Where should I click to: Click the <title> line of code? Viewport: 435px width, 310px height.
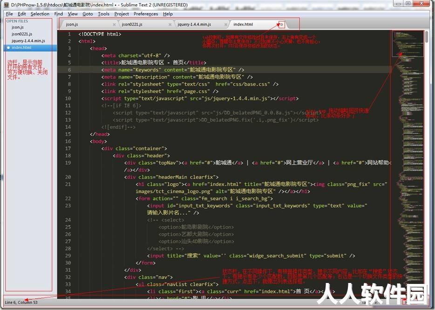[x=154, y=63]
